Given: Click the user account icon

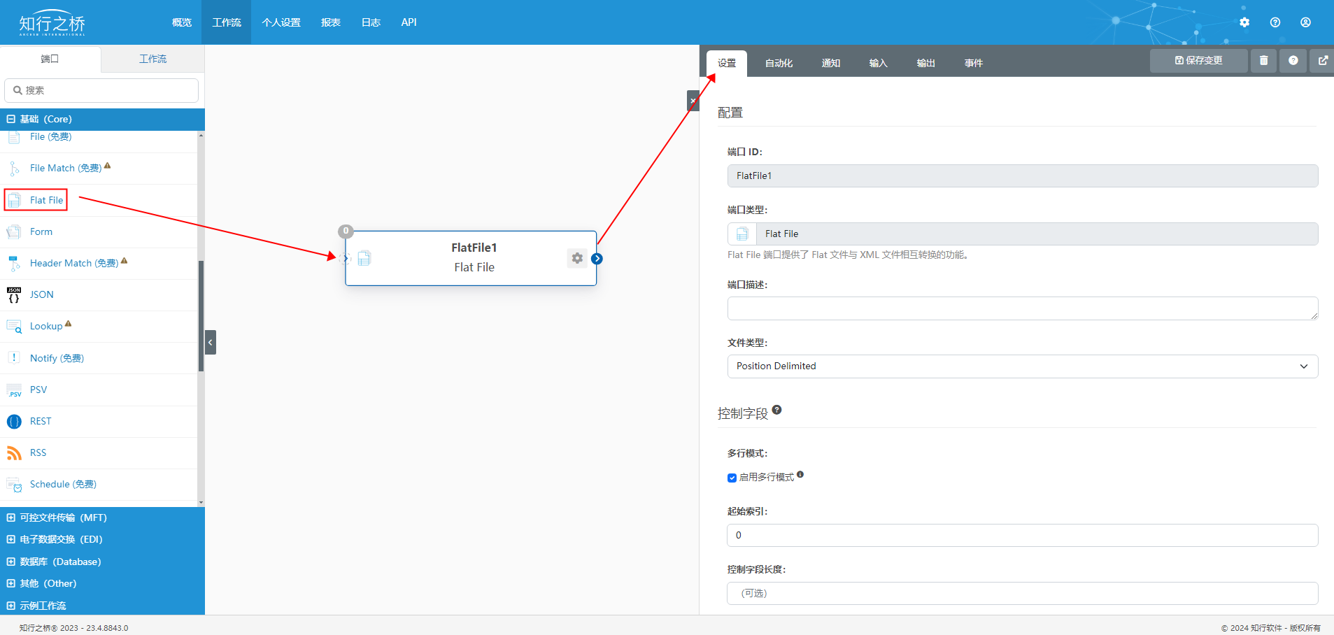Looking at the screenshot, I should click(1305, 22).
